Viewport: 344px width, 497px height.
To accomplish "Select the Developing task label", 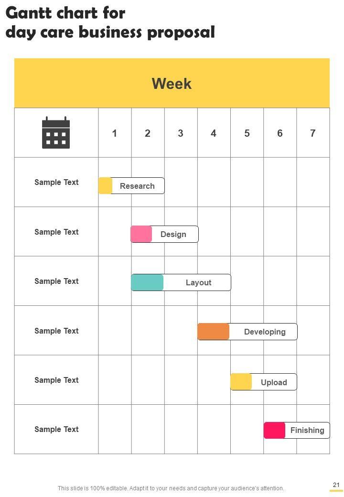I will [265, 332].
